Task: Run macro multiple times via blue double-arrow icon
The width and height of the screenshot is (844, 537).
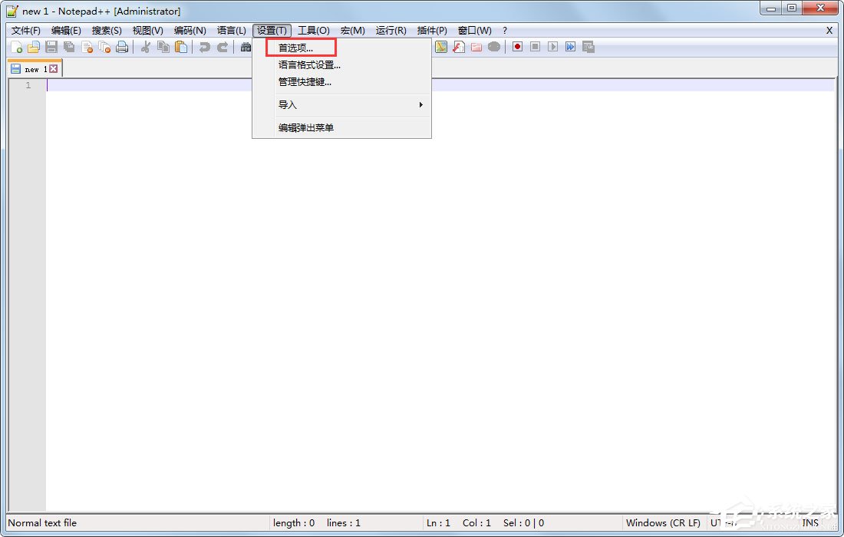Action: point(570,46)
